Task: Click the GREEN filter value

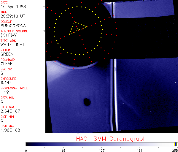Action: (7, 54)
